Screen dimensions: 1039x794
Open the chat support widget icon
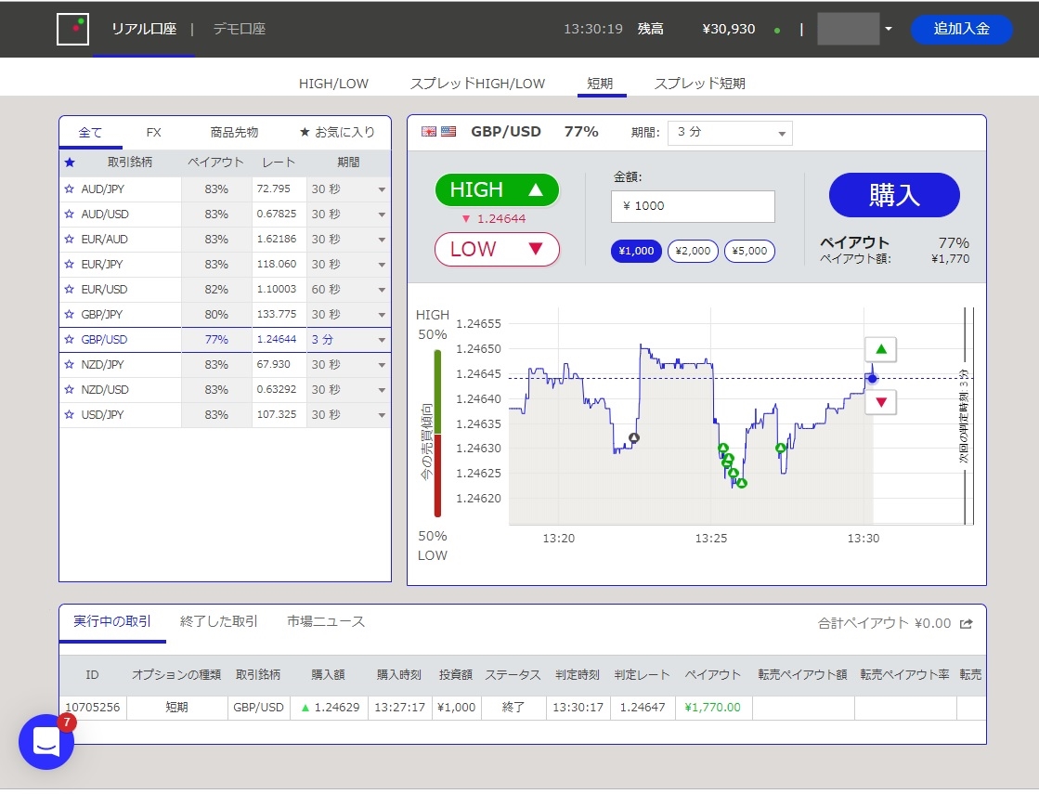pyautogui.click(x=46, y=742)
